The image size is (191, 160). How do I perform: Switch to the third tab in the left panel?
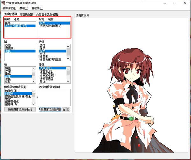[x=47, y=14]
